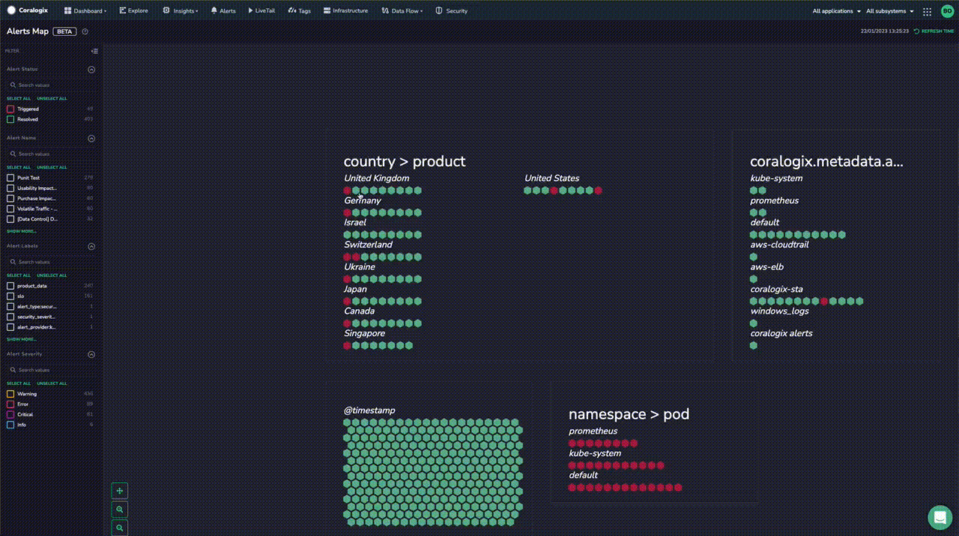Check the Punit Test alert filter
Viewport: 959px width, 536px height.
[10, 178]
